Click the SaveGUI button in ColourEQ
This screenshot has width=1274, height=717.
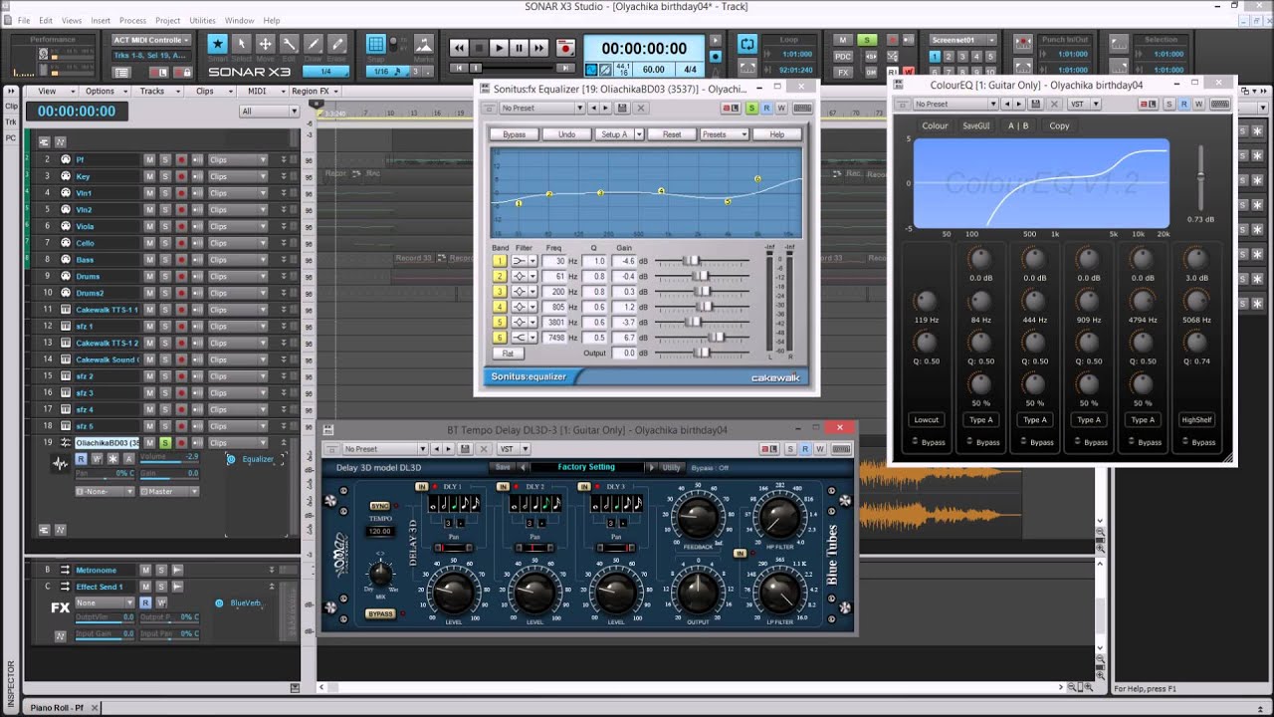[976, 125]
